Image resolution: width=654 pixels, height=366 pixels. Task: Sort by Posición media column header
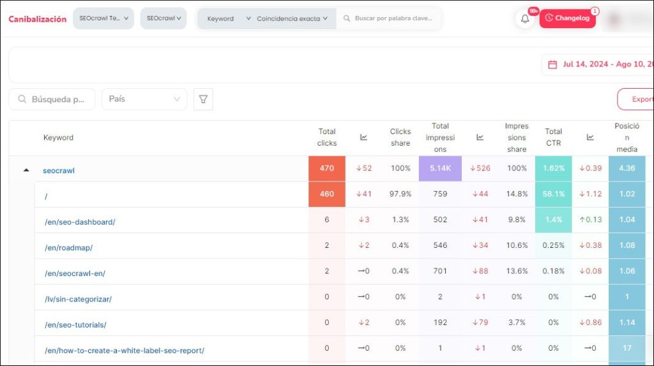click(x=627, y=137)
